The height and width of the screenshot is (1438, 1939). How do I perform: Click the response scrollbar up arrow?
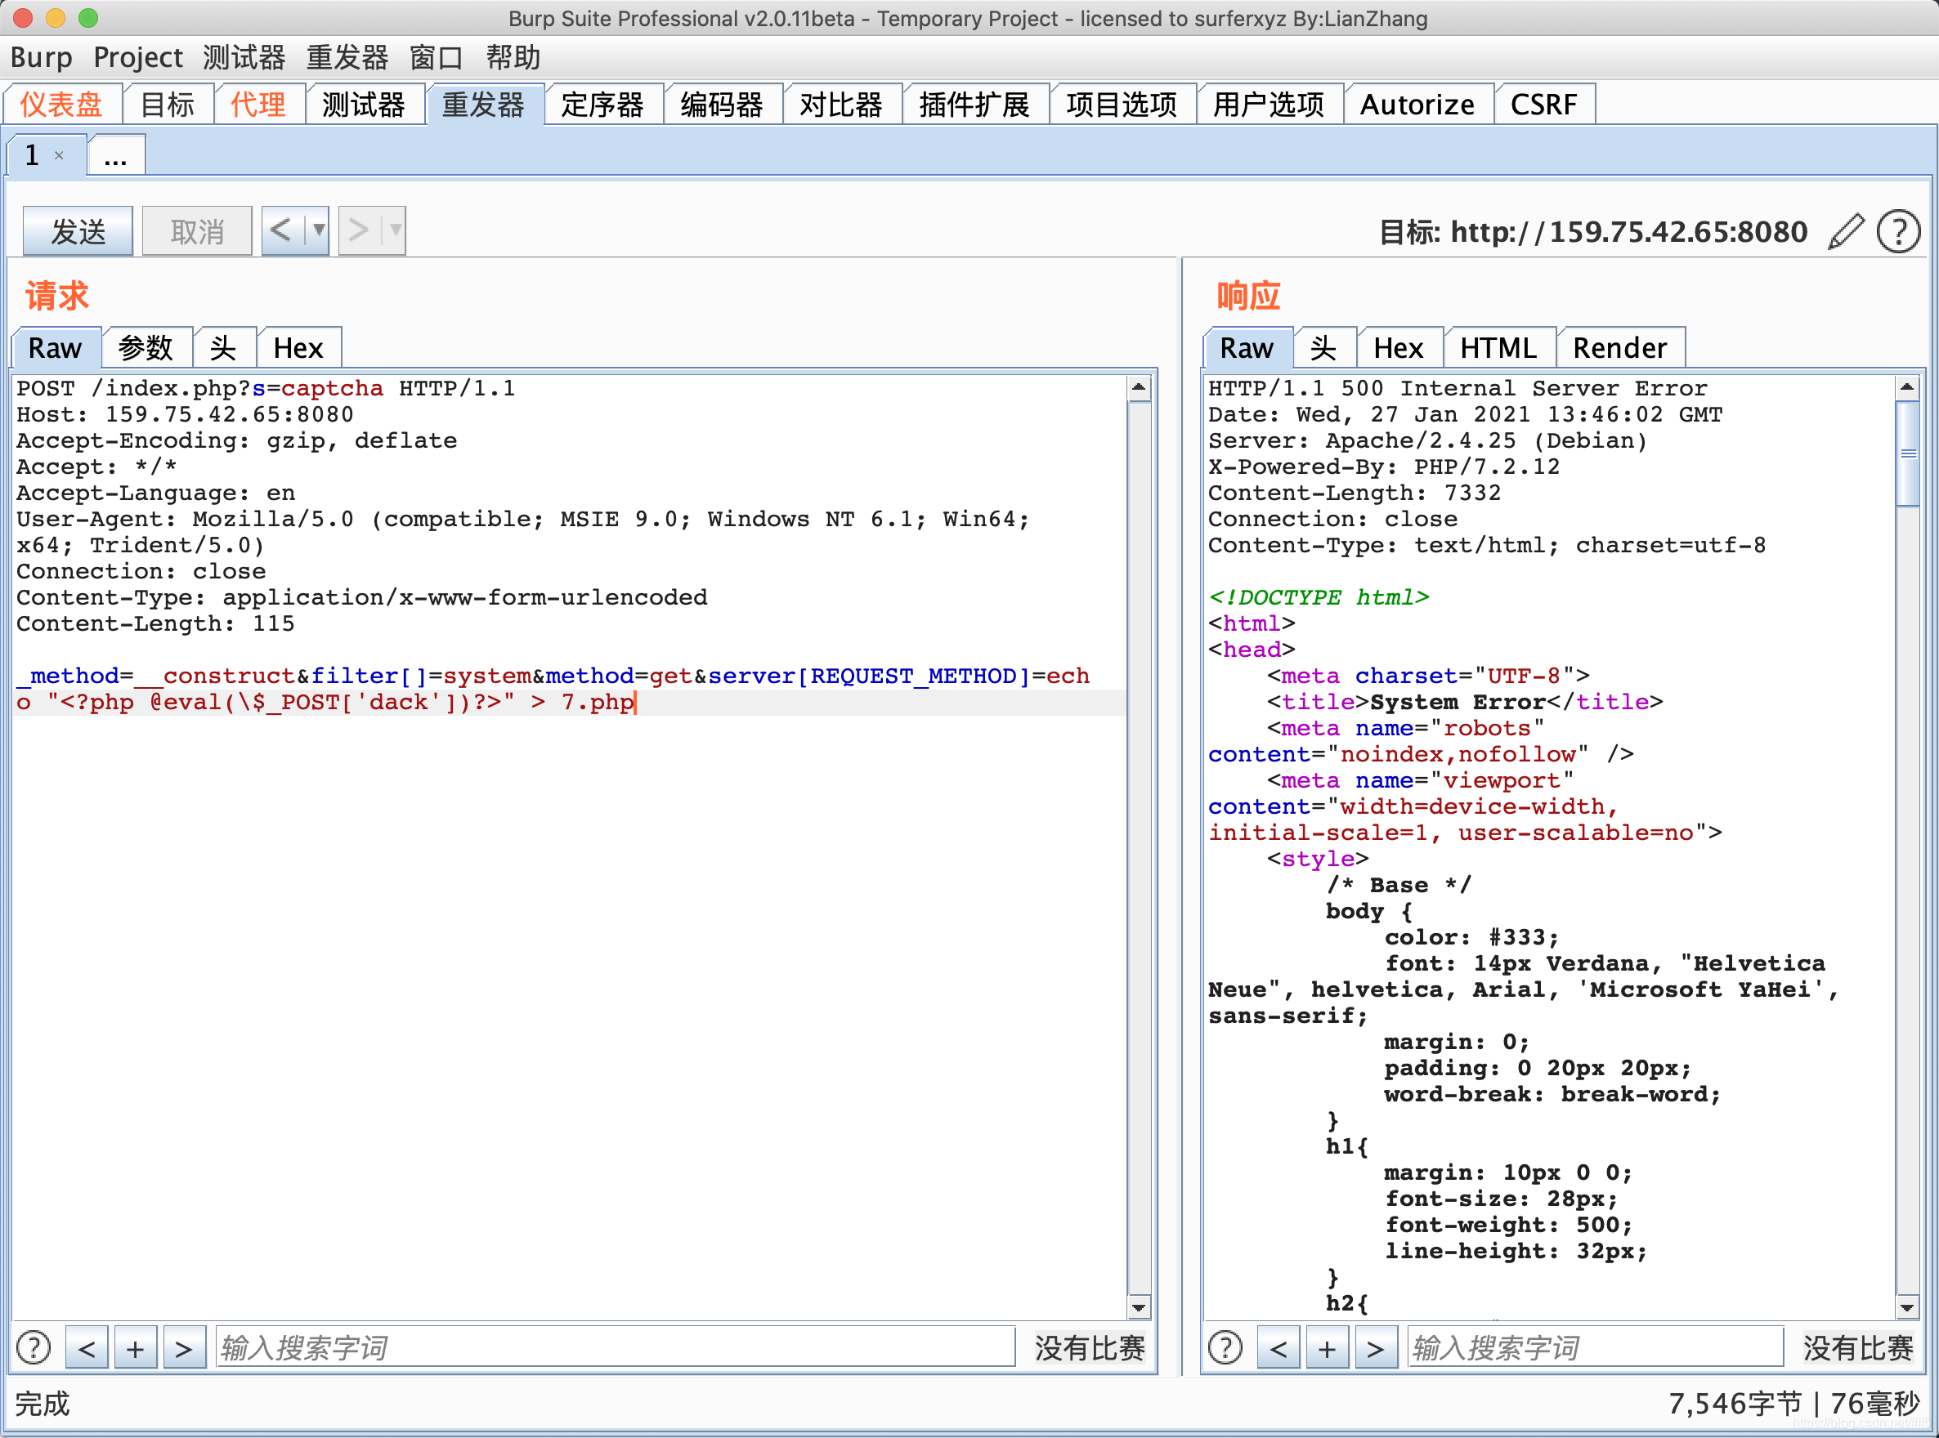coord(1908,387)
